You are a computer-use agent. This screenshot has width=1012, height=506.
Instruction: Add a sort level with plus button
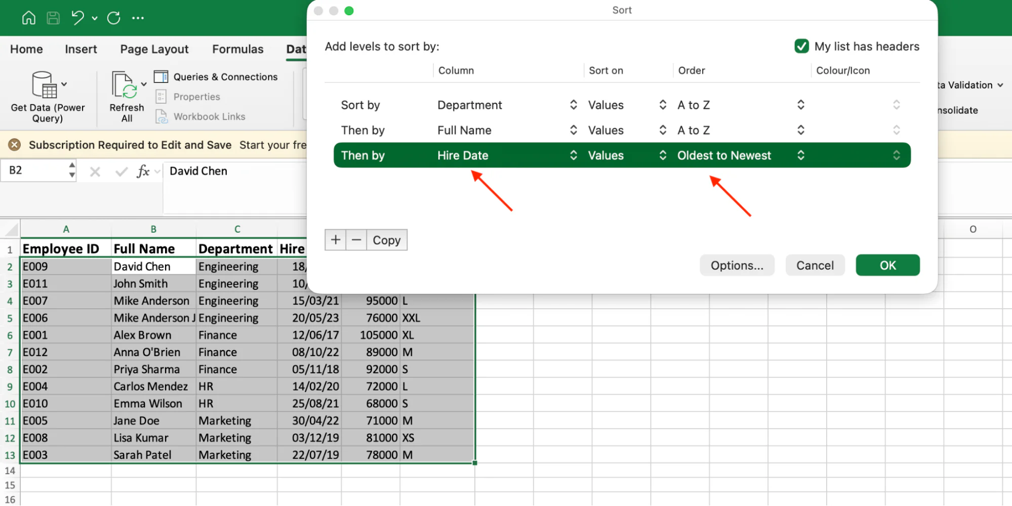tap(335, 240)
